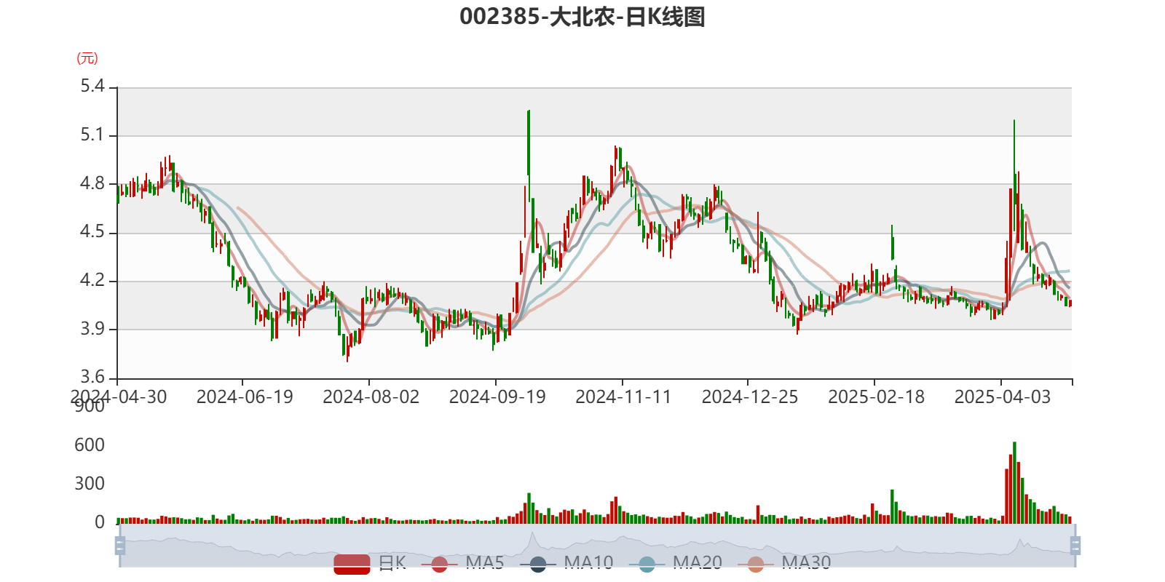
Task: Click the 2025-04-03 date axis label
Action: (1003, 397)
